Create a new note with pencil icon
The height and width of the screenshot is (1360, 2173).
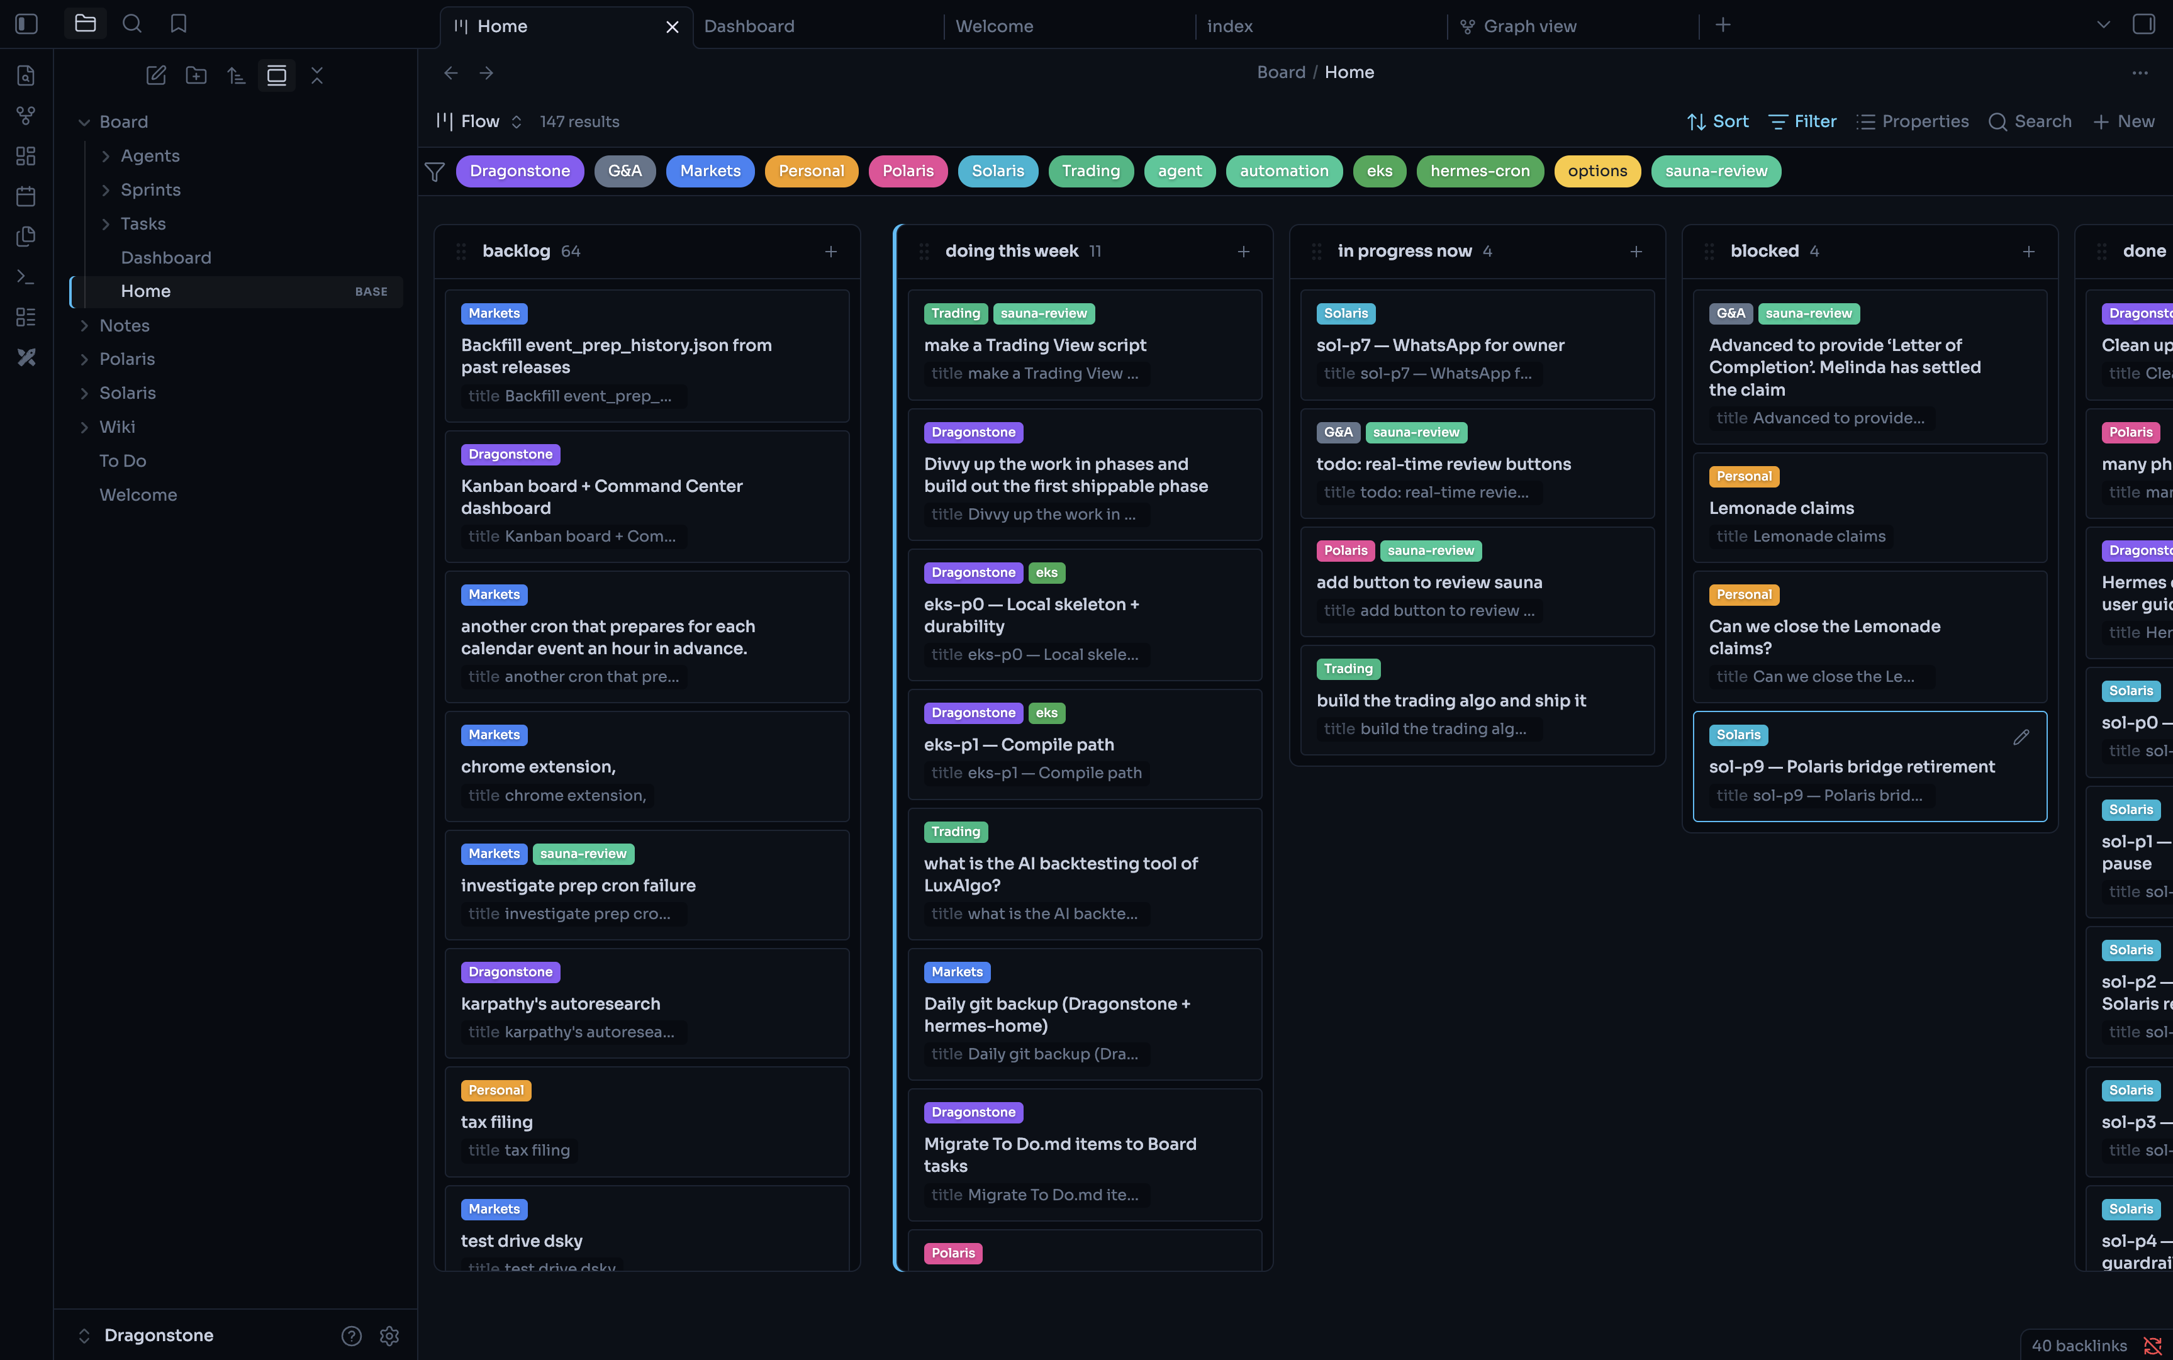[157, 75]
